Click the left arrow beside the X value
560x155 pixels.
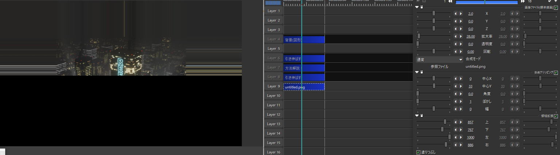point(455,13)
